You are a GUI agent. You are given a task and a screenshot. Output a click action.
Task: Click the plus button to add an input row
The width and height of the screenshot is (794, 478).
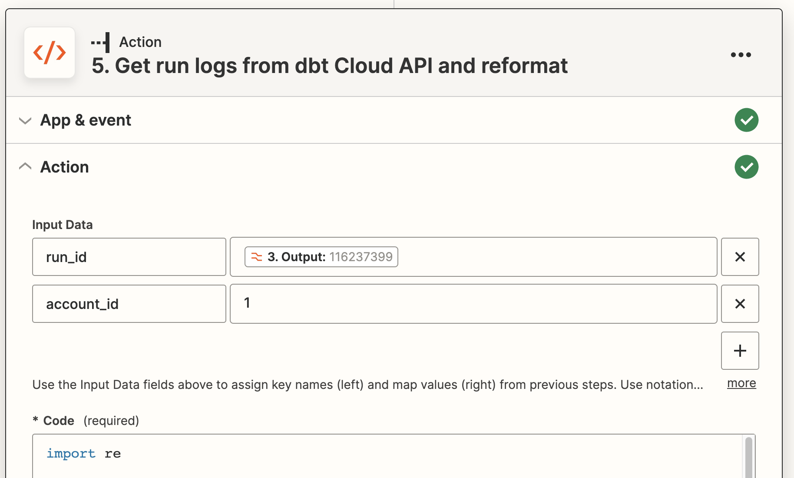740,351
